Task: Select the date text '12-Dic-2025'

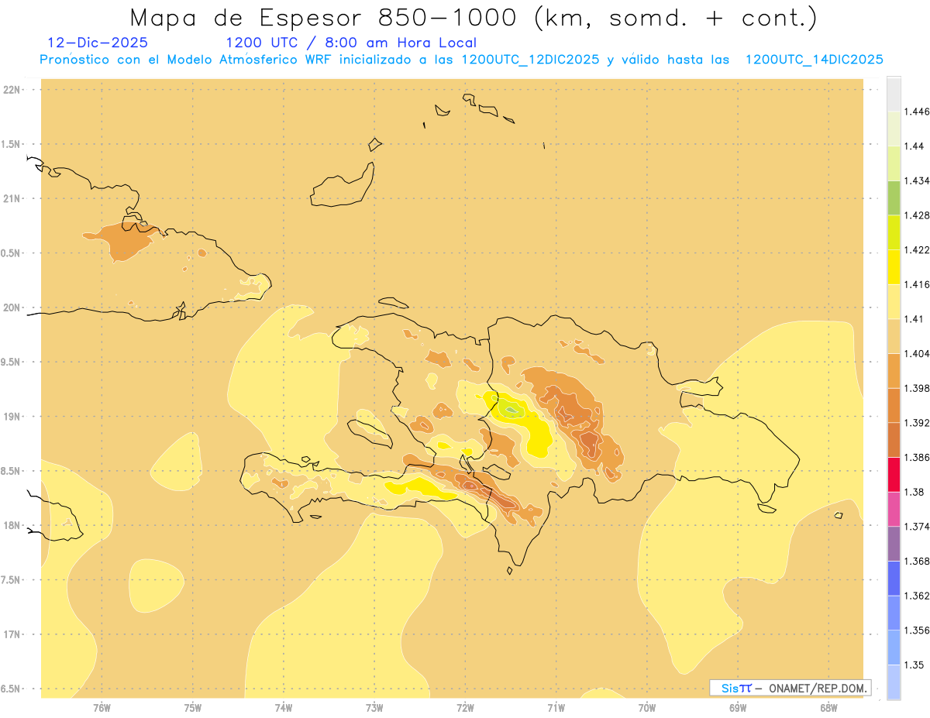Action: click(x=98, y=43)
